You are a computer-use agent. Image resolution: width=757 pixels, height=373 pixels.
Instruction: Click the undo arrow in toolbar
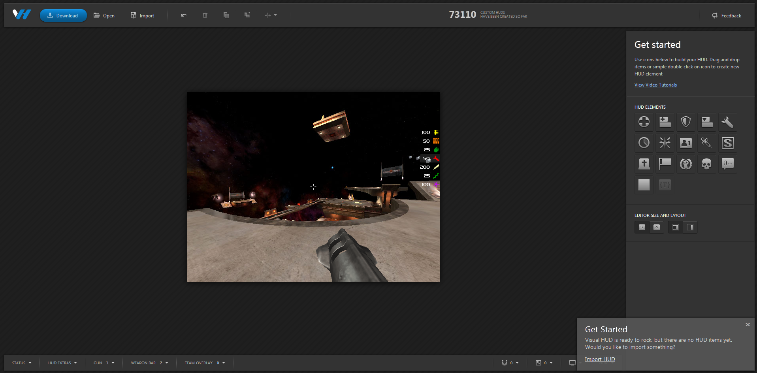point(184,15)
